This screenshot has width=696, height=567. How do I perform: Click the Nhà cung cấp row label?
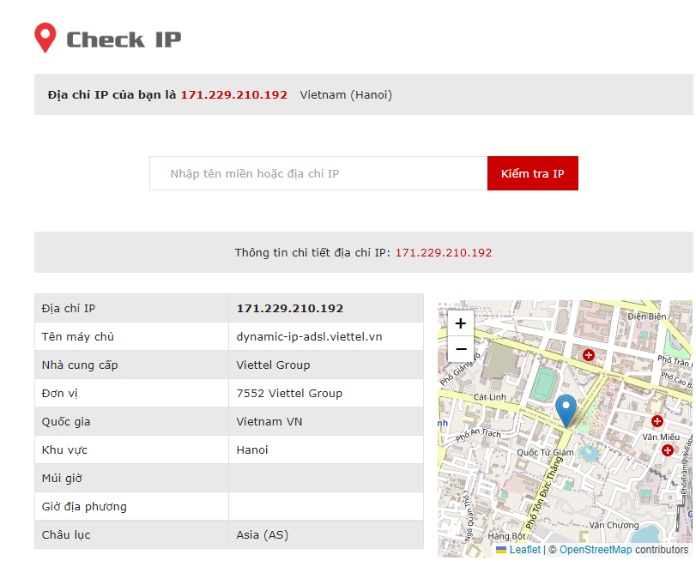[80, 365]
